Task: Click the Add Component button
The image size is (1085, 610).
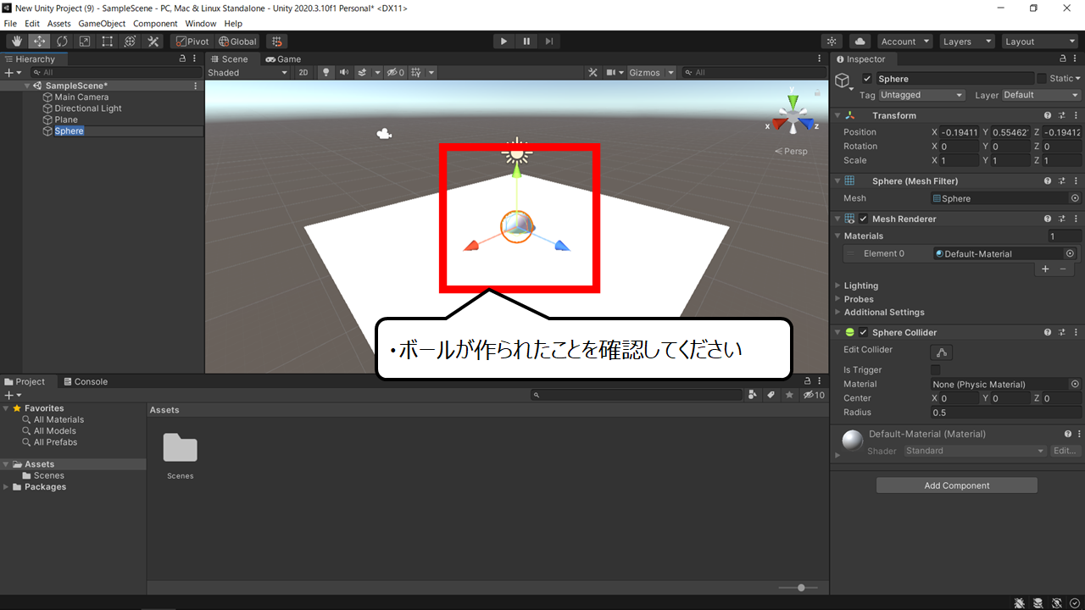Action: [x=957, y=485]
